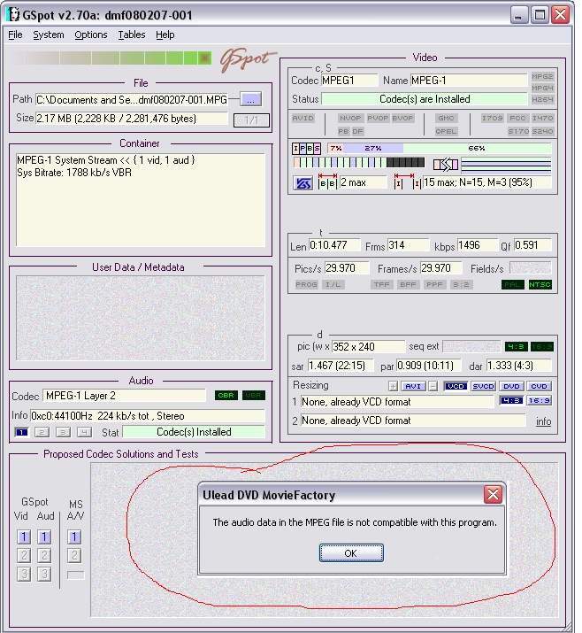Click the audio VBR indicator
The width and height of the screenshot is (582, 633).
[x=253, y=395]
